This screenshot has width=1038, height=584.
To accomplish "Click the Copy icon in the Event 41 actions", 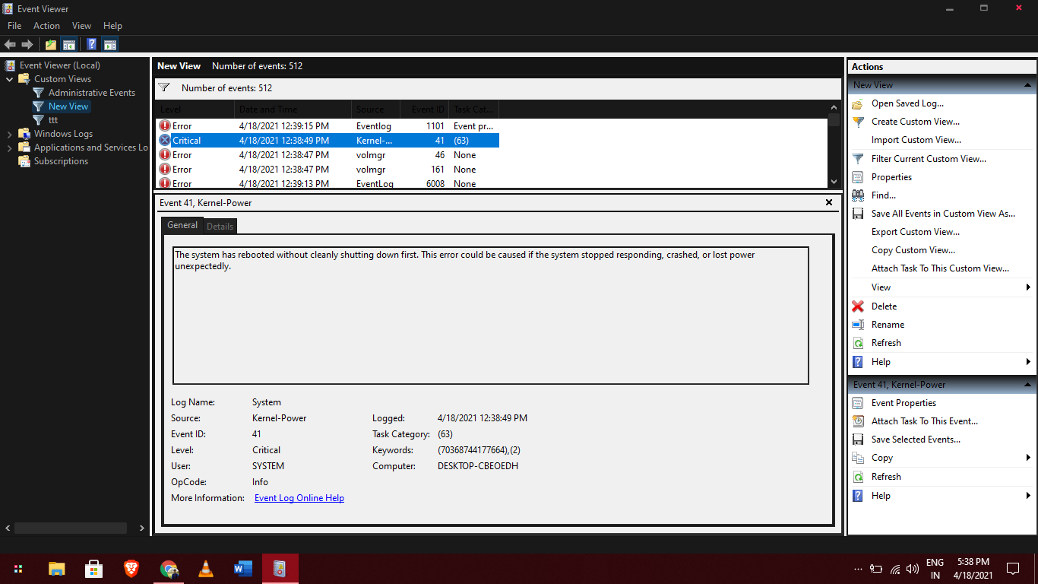I will [858, 458].
